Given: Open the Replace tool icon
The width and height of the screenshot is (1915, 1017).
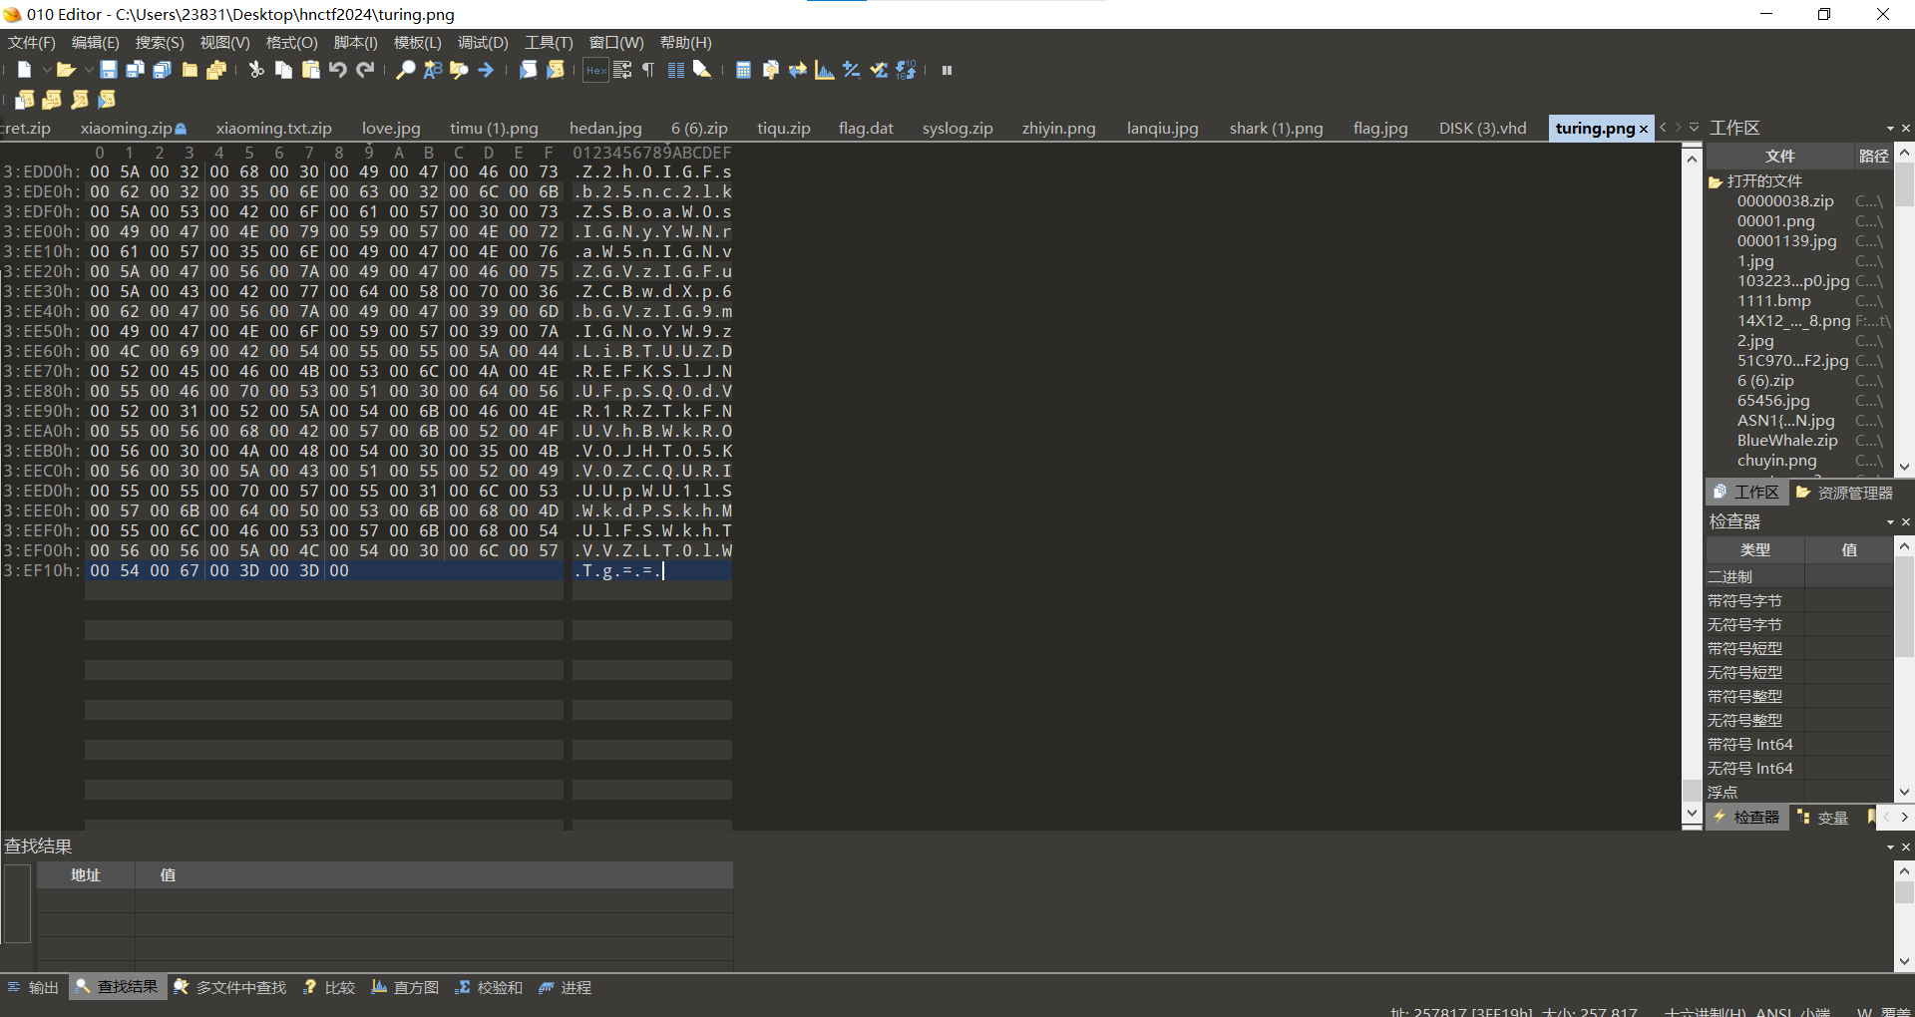Looking at the screenshot, I should (433, 70).
